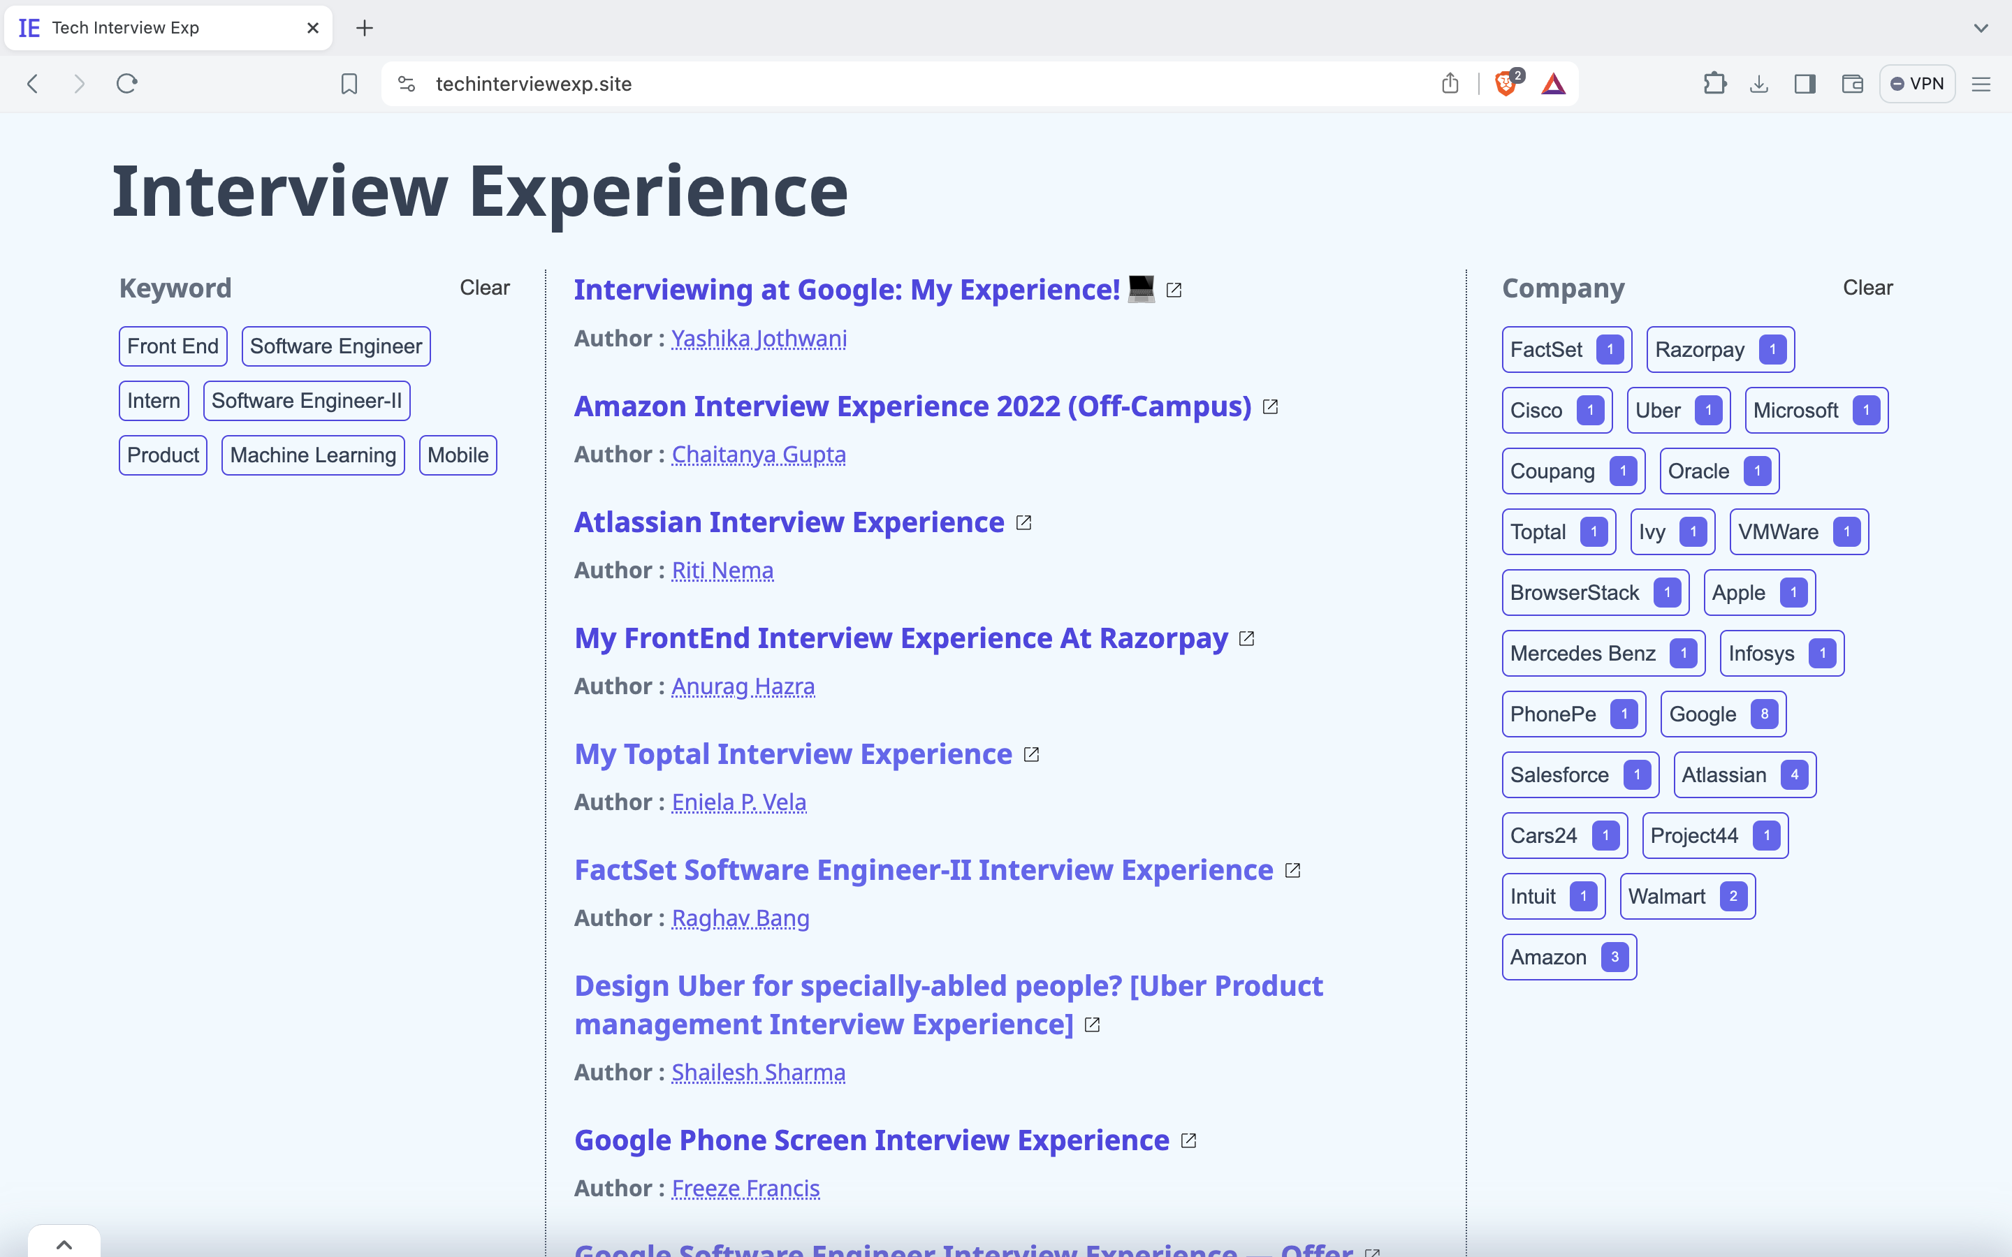Open My FrontEnd Interview Experience At Razorpay
The width and height of the screenshot is (2012, 1257).
tap(901, 638)
